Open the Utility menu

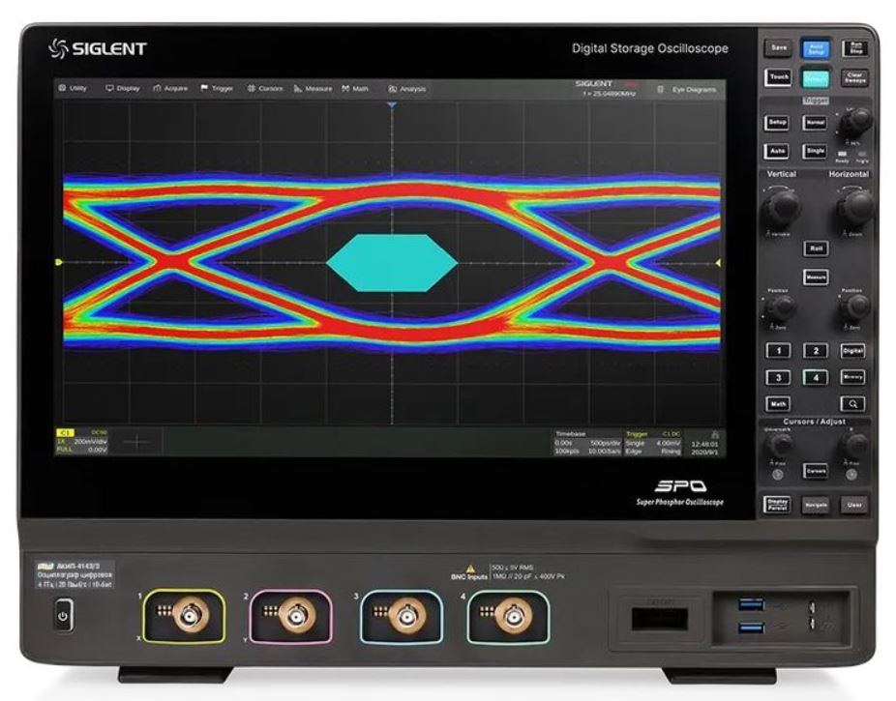point(73,89)
